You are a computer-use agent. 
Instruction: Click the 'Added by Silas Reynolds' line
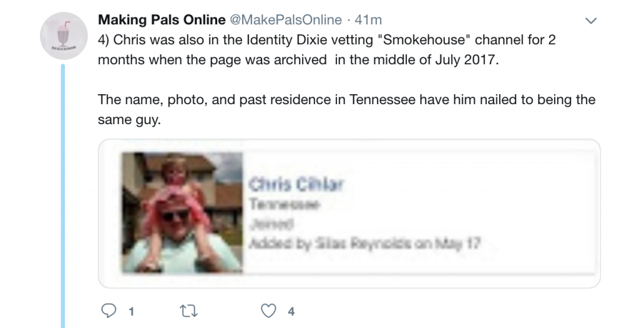(364, 244)
